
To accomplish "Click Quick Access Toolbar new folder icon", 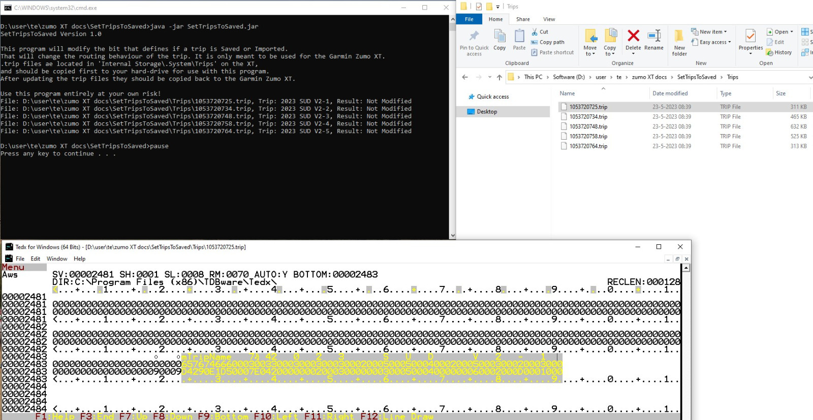I will 489,7.
